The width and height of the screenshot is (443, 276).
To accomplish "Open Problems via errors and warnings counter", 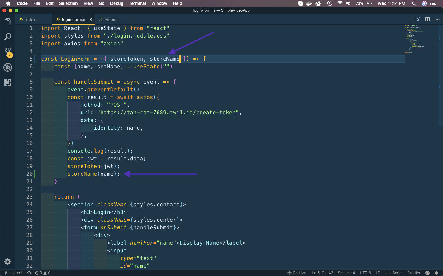I will [43, 273].
